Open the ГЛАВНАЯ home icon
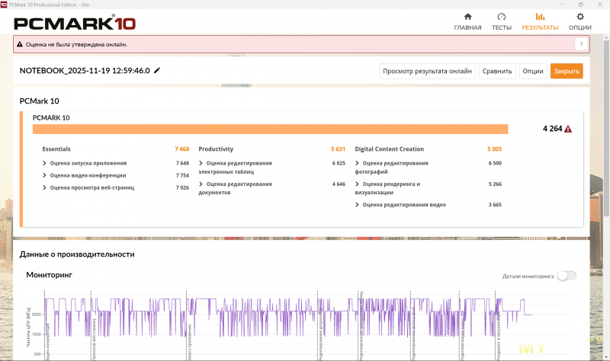The width and height of the screenshot is (610, 361). pyautogui.click(x=467, y=16)
